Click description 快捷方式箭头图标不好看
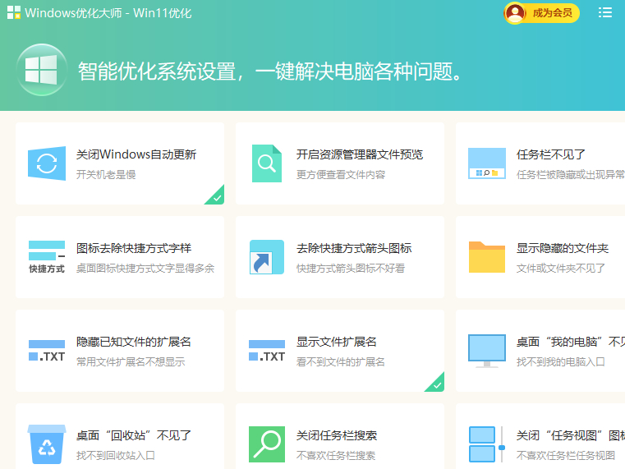This screenshot has height=469, width=625. (351, 268)
